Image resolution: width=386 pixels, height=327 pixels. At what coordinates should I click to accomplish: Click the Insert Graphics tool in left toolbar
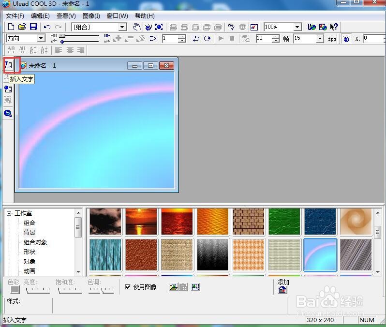coord(8,89)
